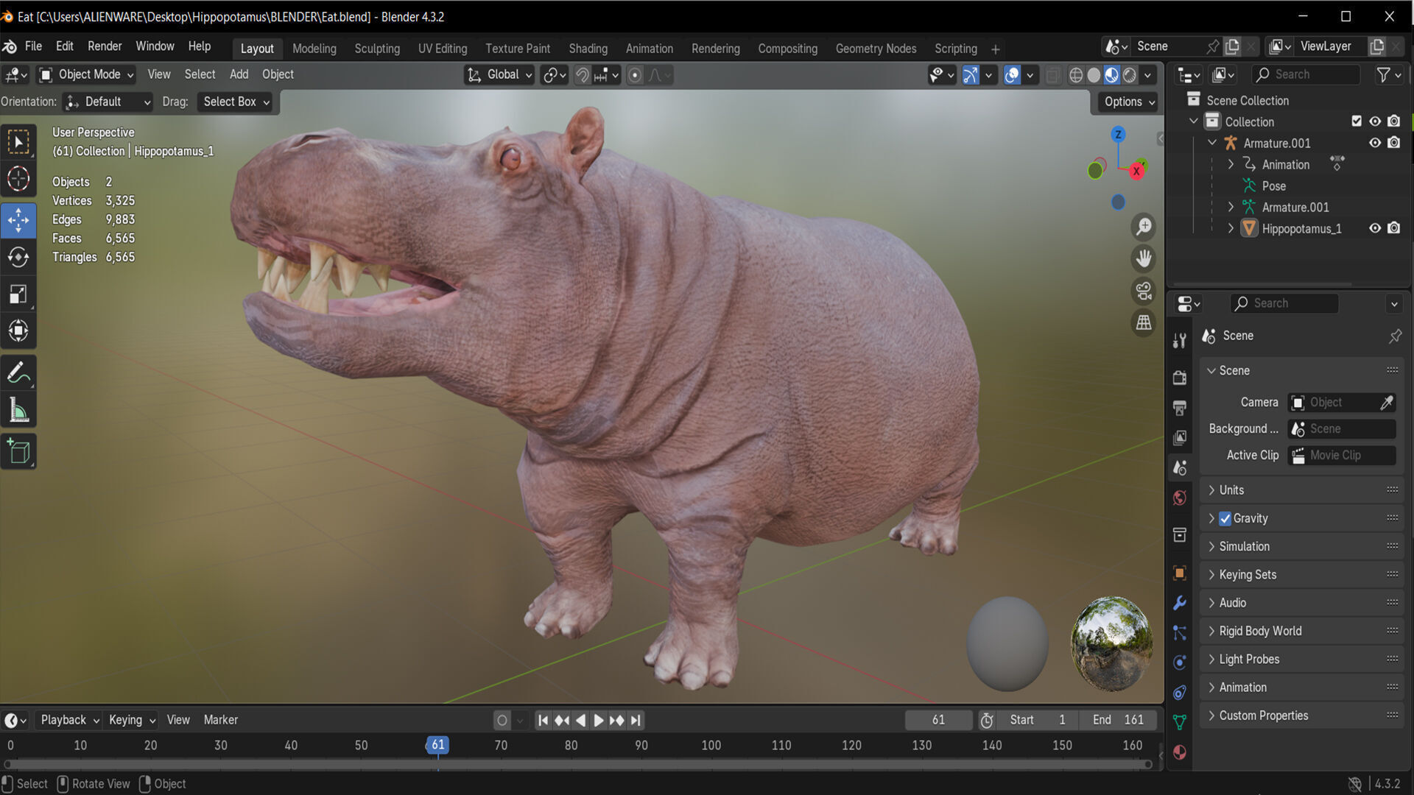The height and width of the screenshot is (795, 1414).
Task: Open the Render properties tab
Action: point(1180,378)
